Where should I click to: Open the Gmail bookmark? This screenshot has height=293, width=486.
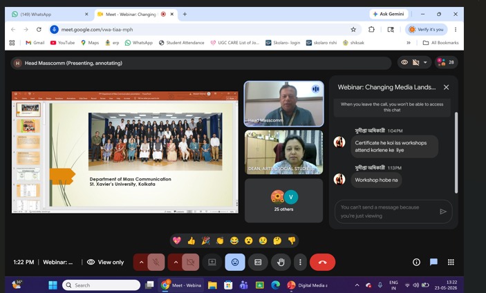click(x=35, y=43)
